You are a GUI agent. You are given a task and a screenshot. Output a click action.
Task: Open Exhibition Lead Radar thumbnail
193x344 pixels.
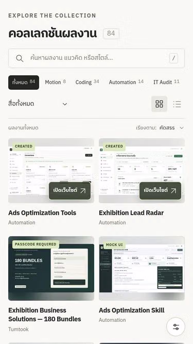142,171
